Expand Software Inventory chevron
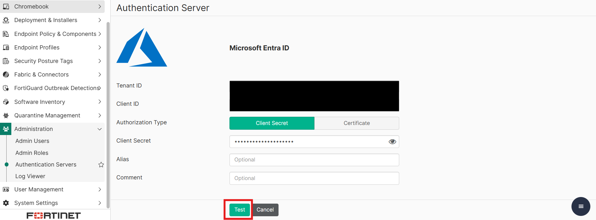Viewport: 596px width, 220px height. (x=100, y=102)
